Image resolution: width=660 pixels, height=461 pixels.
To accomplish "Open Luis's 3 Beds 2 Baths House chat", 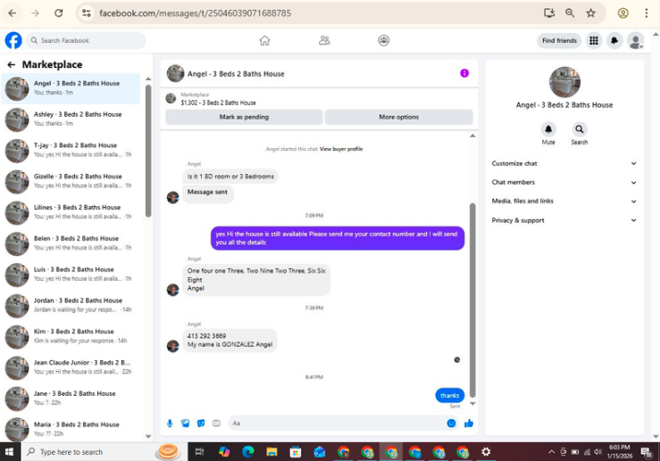I will 71,274.
